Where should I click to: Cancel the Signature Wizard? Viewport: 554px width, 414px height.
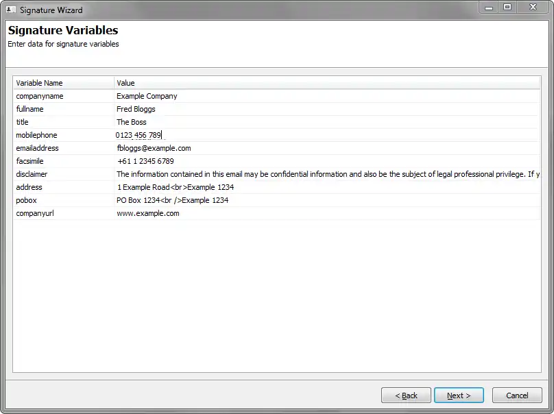(517, 395)
